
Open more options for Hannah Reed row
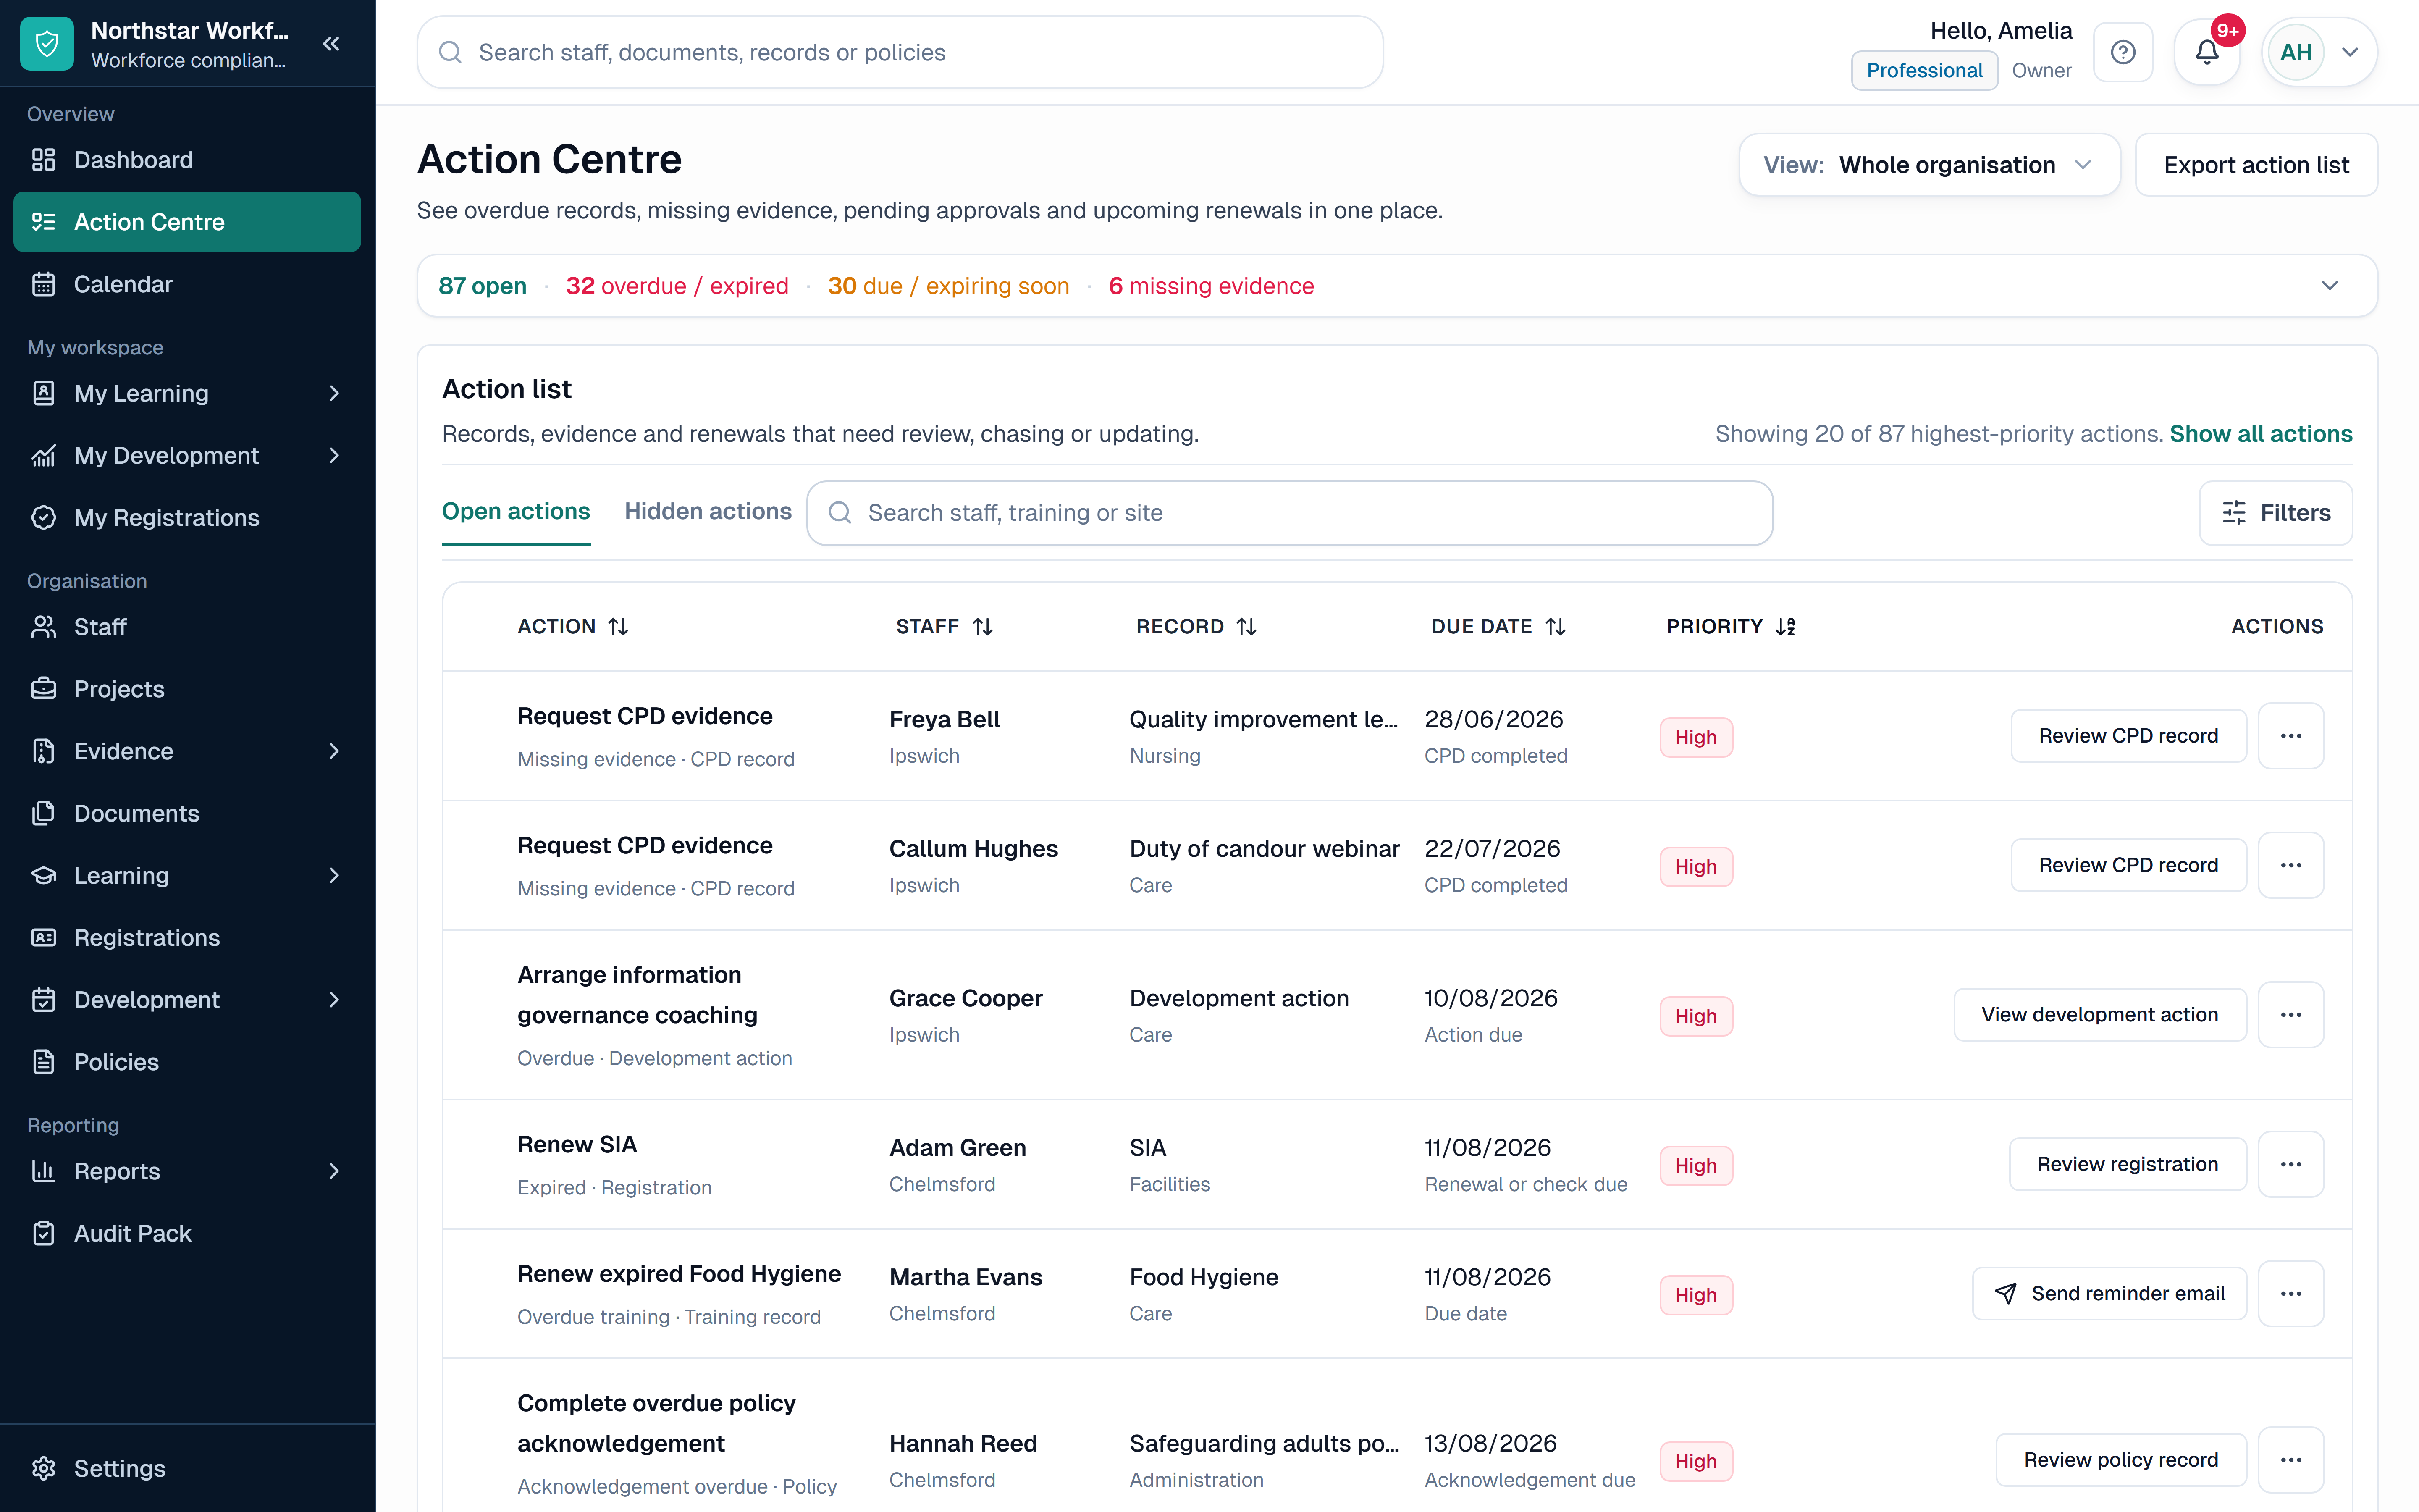coord(2291,1460)
